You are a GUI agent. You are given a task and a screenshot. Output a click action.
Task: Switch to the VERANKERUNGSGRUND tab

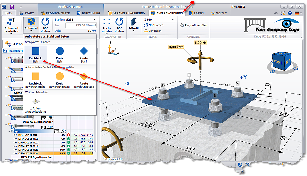coord(126,13)
